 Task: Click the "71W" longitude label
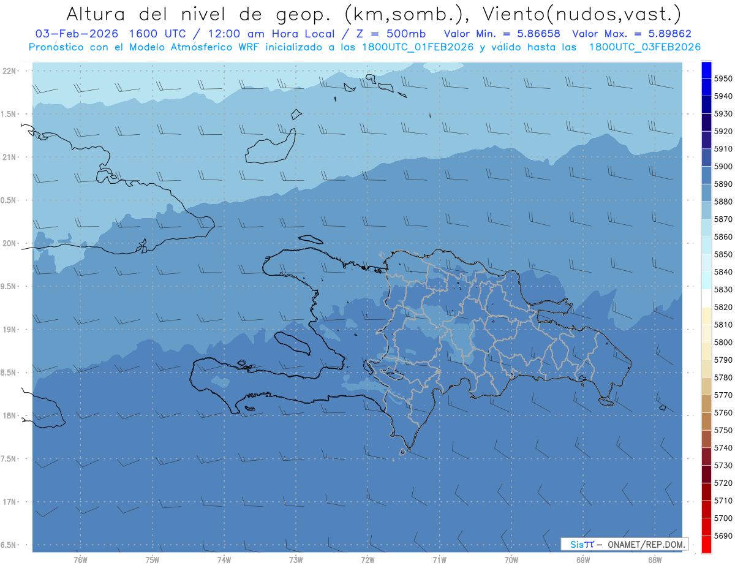(x=439, y=560)
